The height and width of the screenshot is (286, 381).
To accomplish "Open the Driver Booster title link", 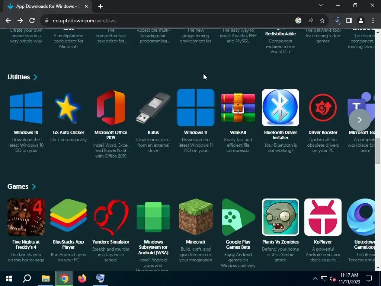I will point(323,133).
